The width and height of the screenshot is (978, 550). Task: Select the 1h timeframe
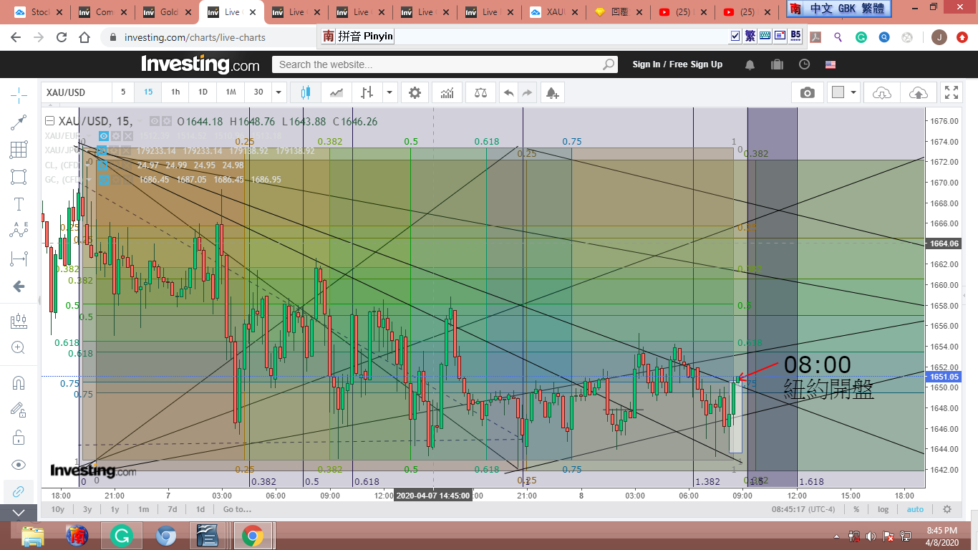point(175,92)
